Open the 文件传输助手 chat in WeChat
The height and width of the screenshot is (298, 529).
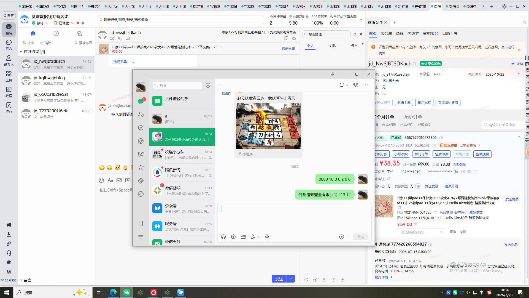click(x=182, y=100)
